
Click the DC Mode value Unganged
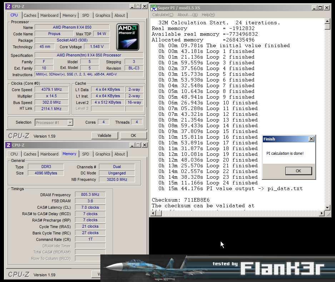117,173
